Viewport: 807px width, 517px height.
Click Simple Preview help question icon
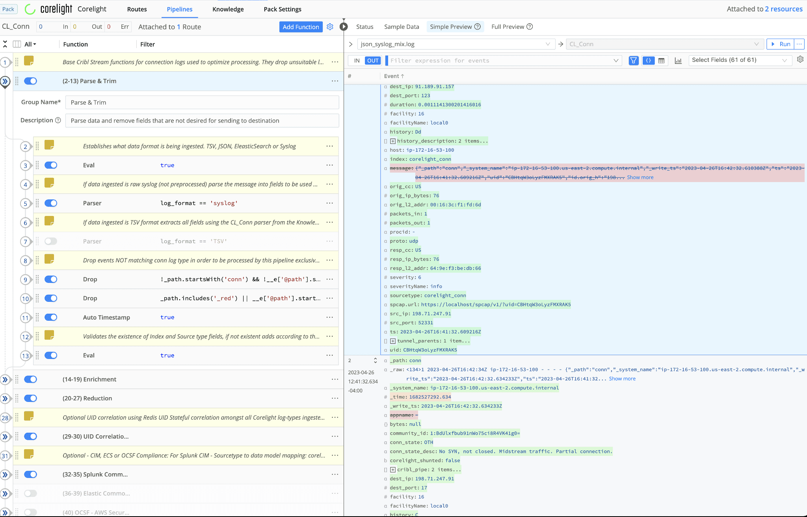click(478, 27)
